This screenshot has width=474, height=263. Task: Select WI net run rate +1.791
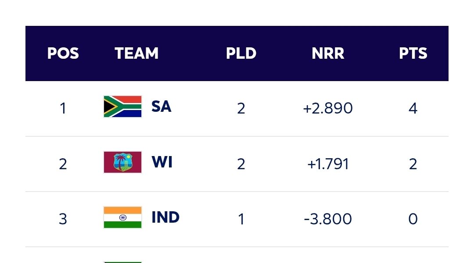328,164
